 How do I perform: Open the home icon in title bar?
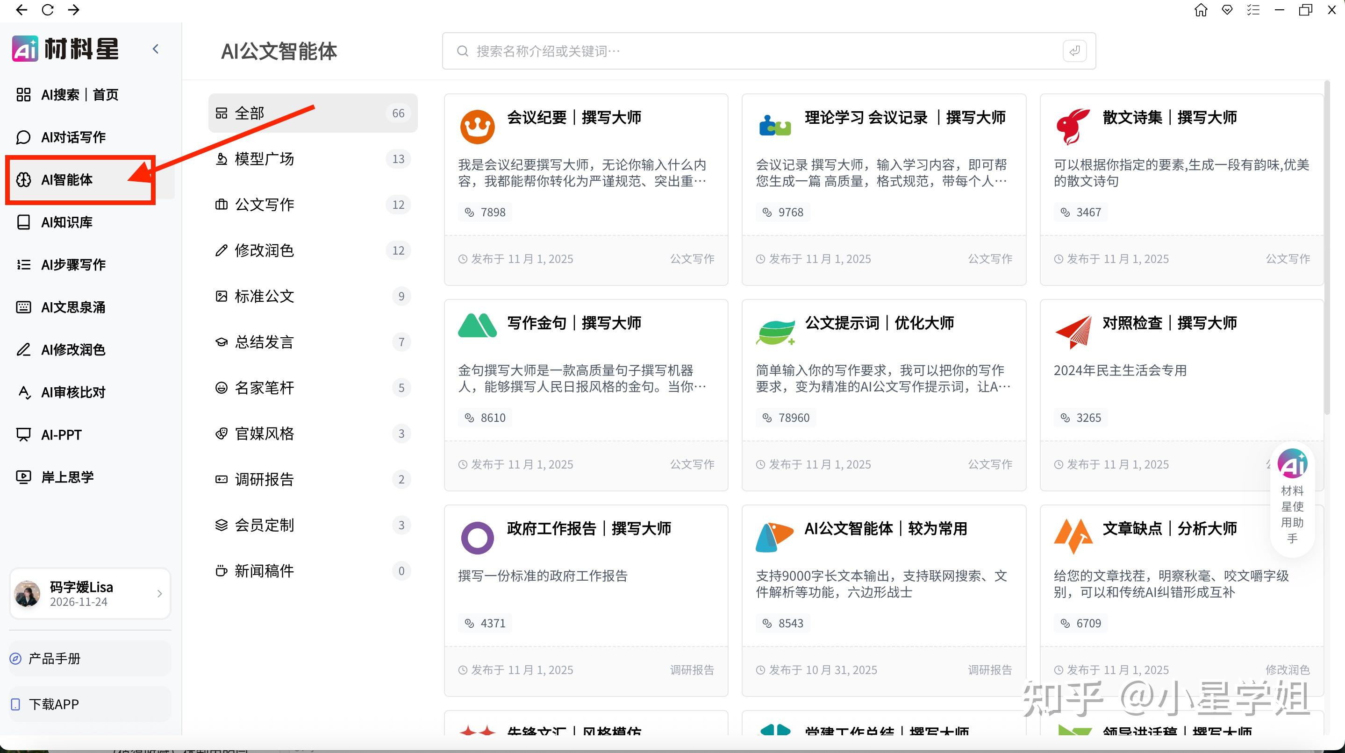point(1201,10)
